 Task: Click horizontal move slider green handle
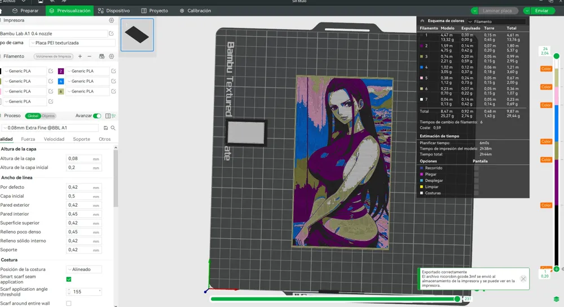[x=457, y=299]
